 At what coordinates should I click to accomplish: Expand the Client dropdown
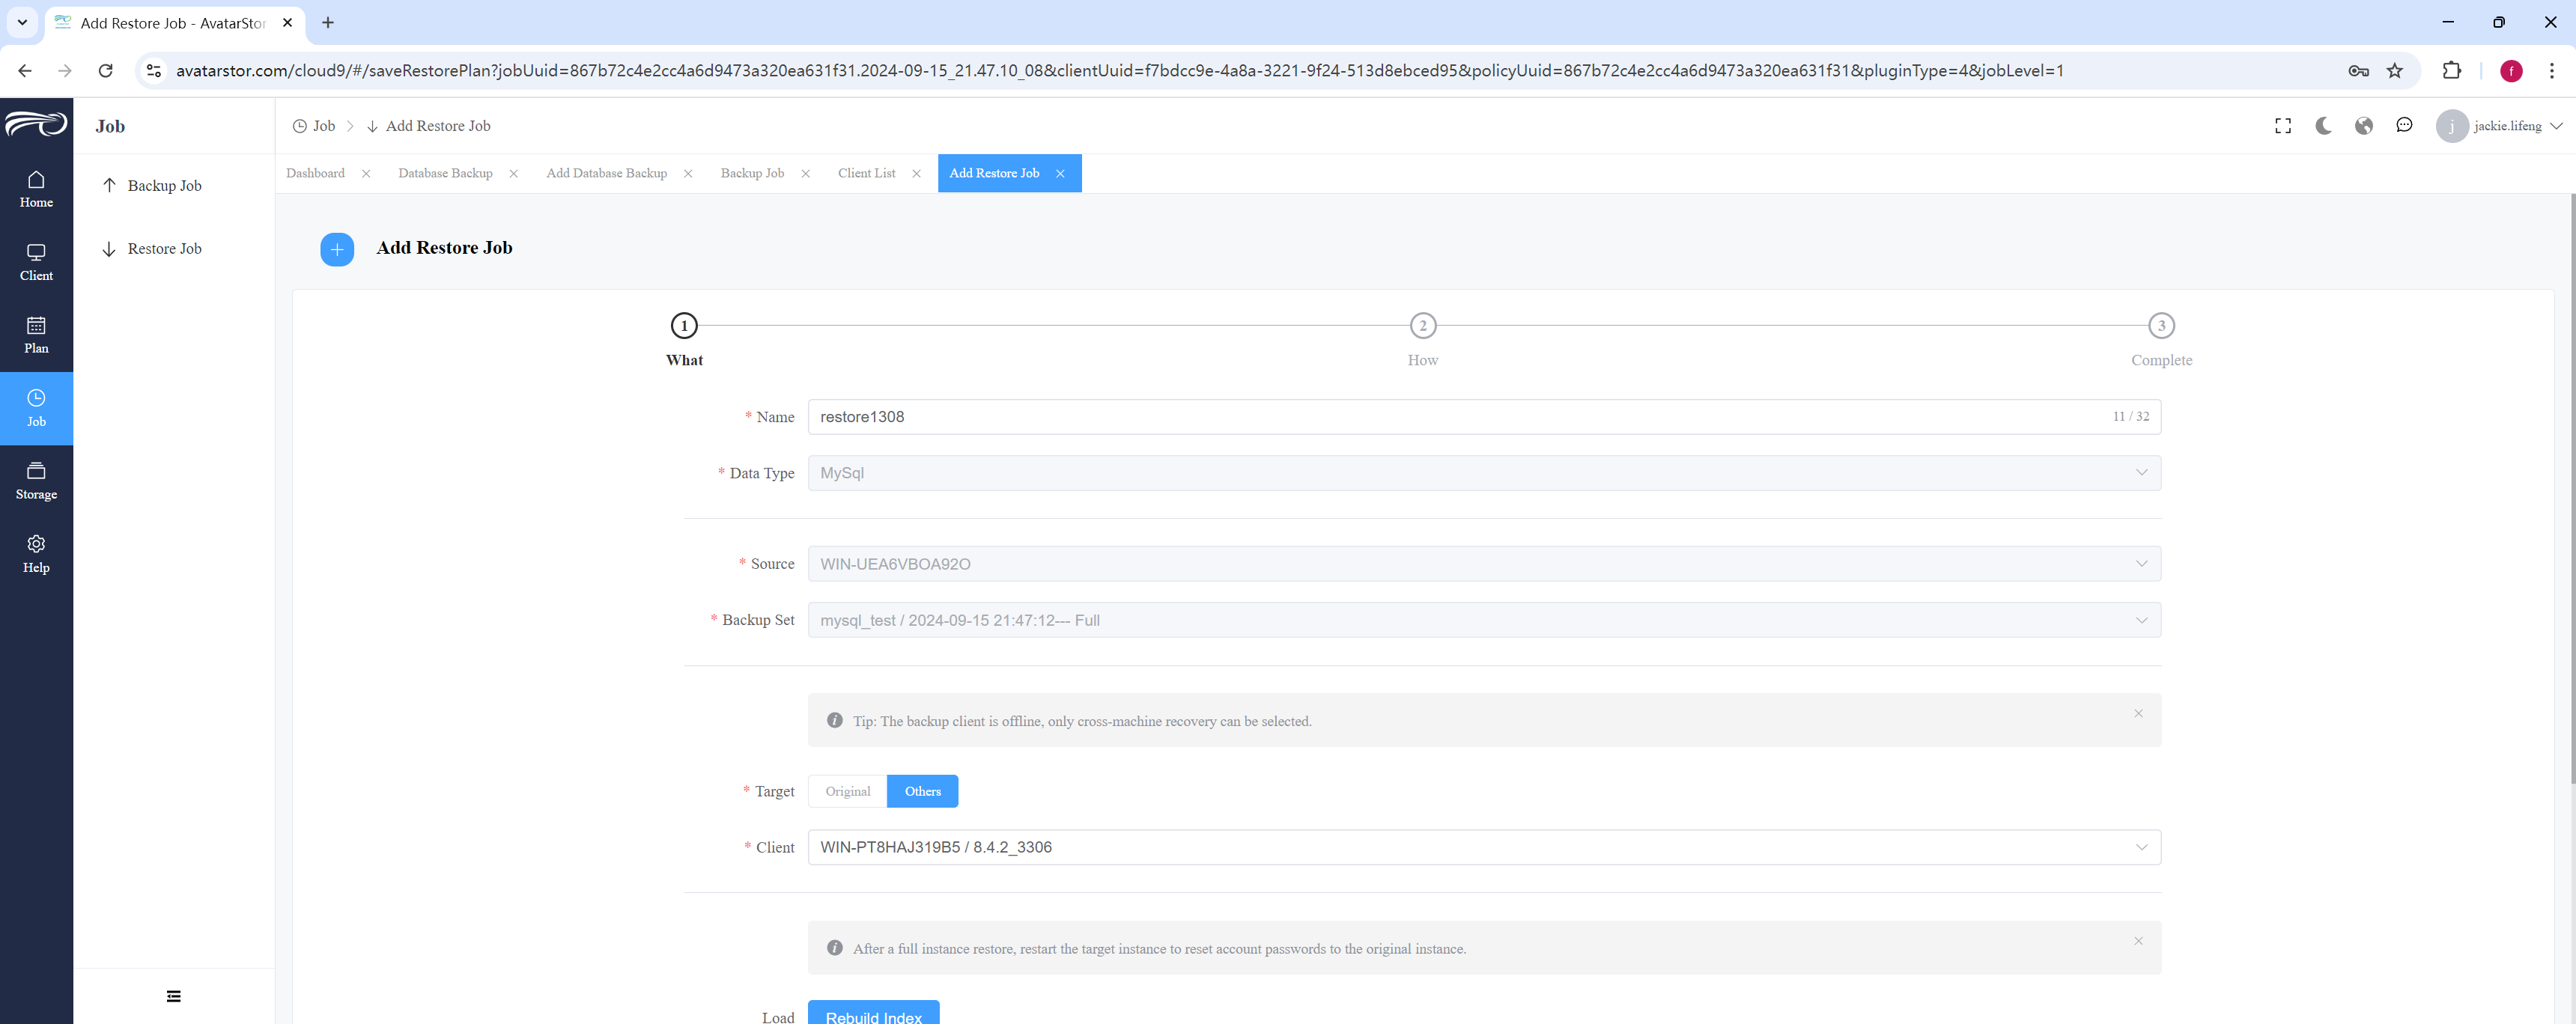(1484, 847)
